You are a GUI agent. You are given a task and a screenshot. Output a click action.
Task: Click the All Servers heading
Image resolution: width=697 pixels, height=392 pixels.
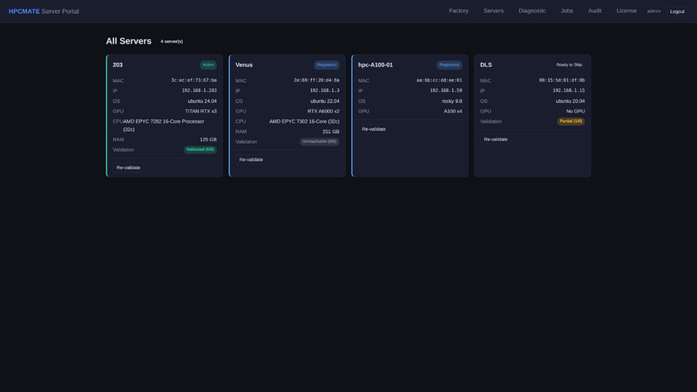click(x=128, y=41)
